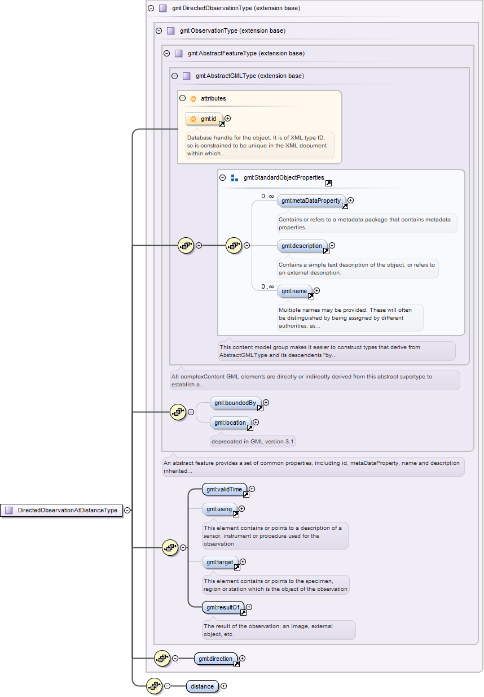
Task: Select the gml:description element
Action: (x=302, y=246)
